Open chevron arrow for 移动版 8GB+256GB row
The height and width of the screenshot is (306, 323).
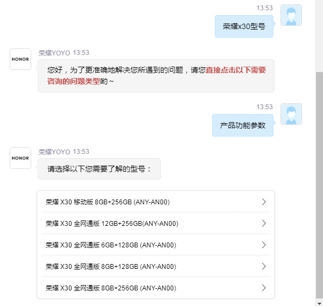[264, 202]
